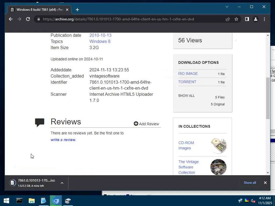Image resolution: width=275 pixels, height=206 pixels.
Task: Click the page scroll up arrow
Action: click(x=268, y=35)
